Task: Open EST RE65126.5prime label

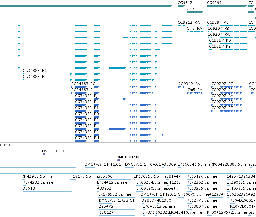Action: pyautogui.click(x=202, y=176)
